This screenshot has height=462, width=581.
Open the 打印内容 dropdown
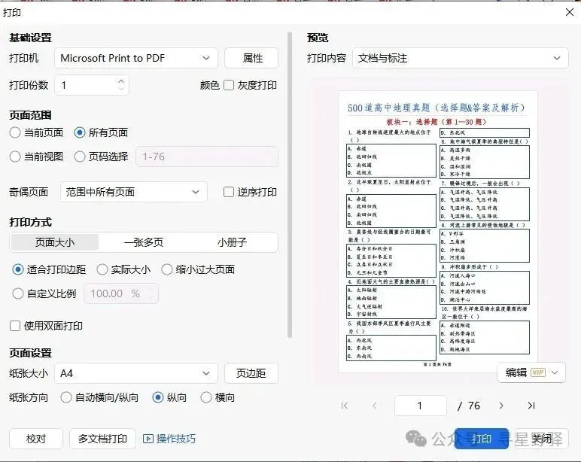pos(460,58)
